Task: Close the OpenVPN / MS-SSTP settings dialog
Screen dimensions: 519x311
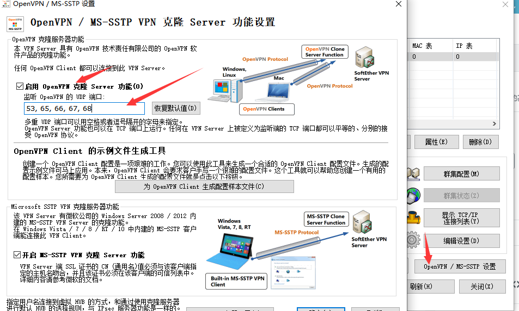Action: [399, 4]
